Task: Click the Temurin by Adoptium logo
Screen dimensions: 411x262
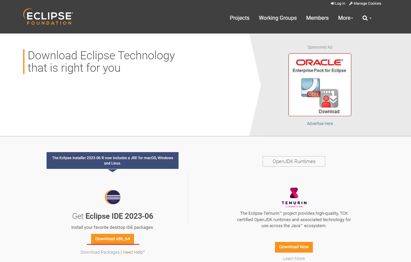Action: point(294,197)
